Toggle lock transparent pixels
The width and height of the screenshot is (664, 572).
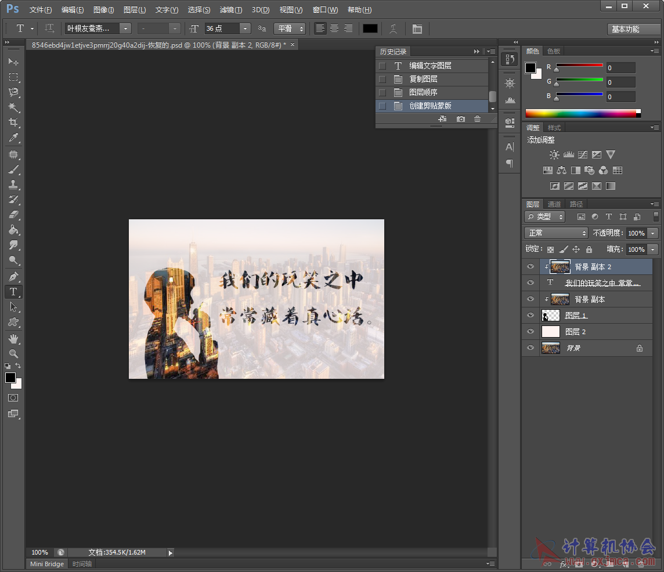coord(550,249)
